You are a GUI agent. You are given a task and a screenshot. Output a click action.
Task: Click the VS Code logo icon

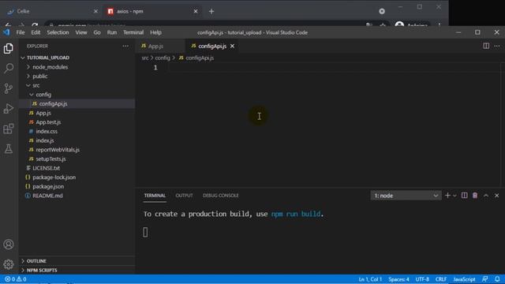[6, 32]
